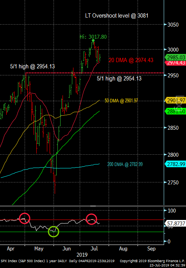Viewport: 186px width, 268px height.
Task: Click the 'LT Overshoot level @ 3081' annotation
Action: [117, 16]
